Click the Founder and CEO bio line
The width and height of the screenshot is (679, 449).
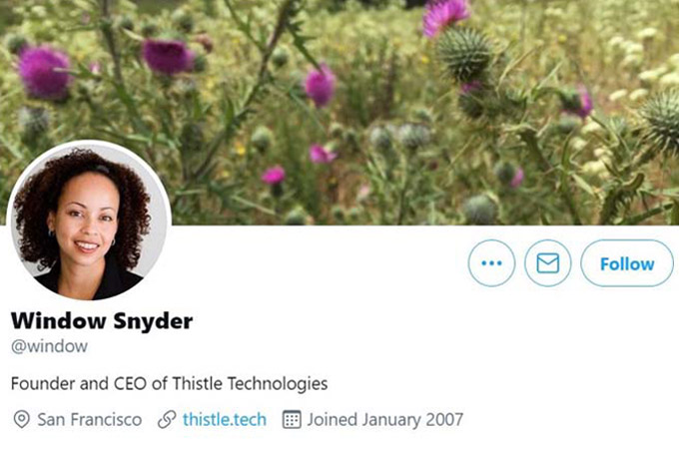(x=170, y=384)
